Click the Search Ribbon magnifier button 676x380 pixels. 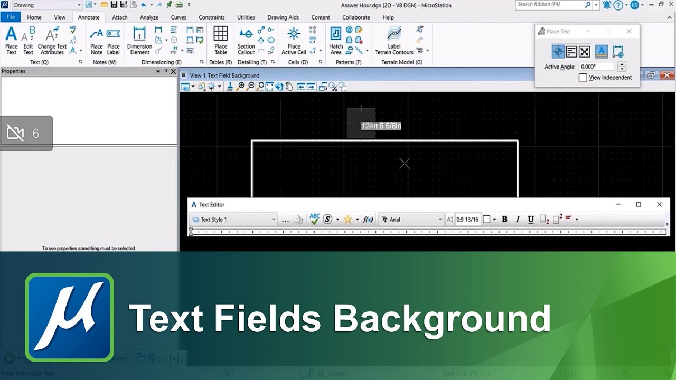point(588,5)
